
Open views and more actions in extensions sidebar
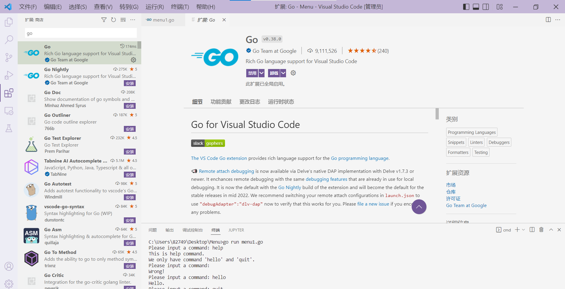pyautogui.click(x=133, y=20)
